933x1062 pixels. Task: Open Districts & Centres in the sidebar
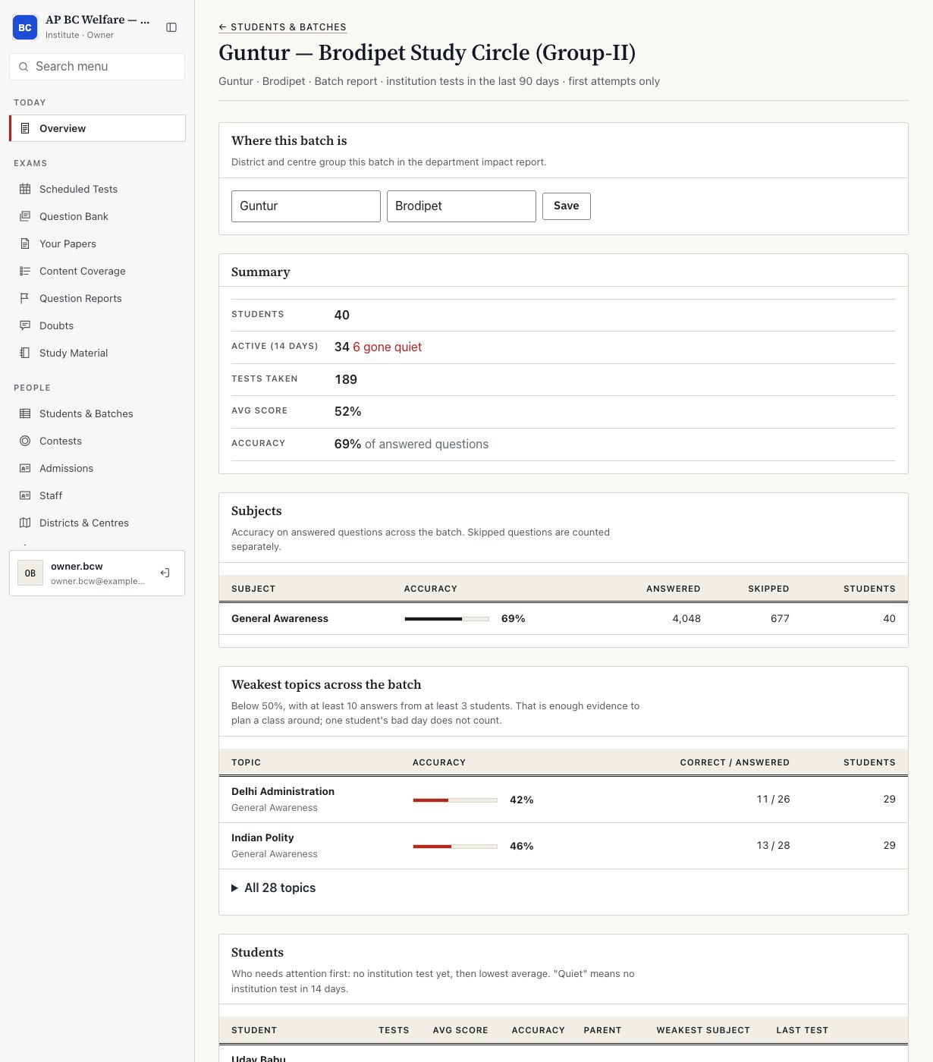pyautogui.click(x=97, y=523)
